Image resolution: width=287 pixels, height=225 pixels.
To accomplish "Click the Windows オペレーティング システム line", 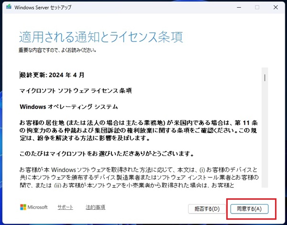I will tap(68, 106).
